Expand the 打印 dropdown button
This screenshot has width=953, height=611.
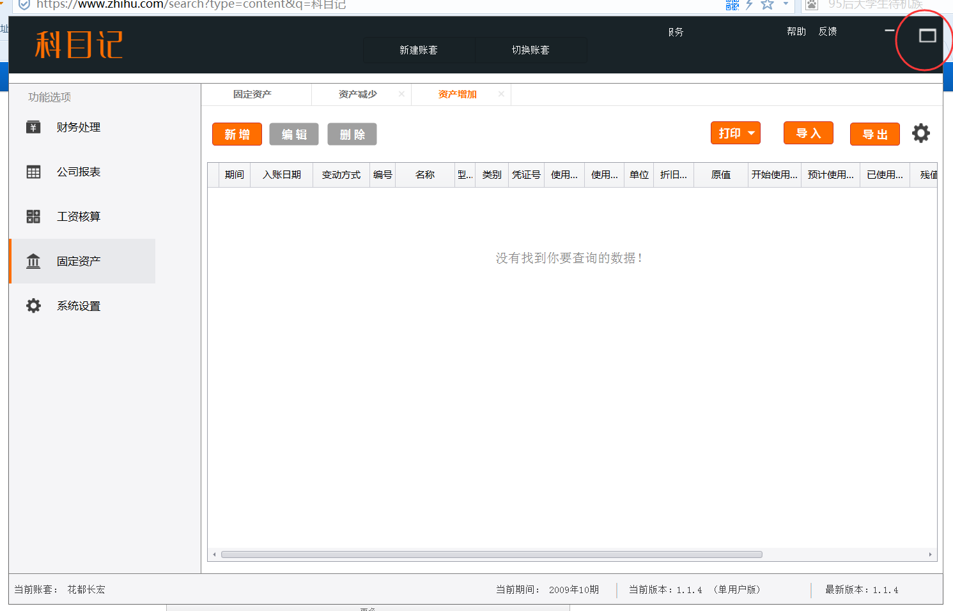[736, 133]
